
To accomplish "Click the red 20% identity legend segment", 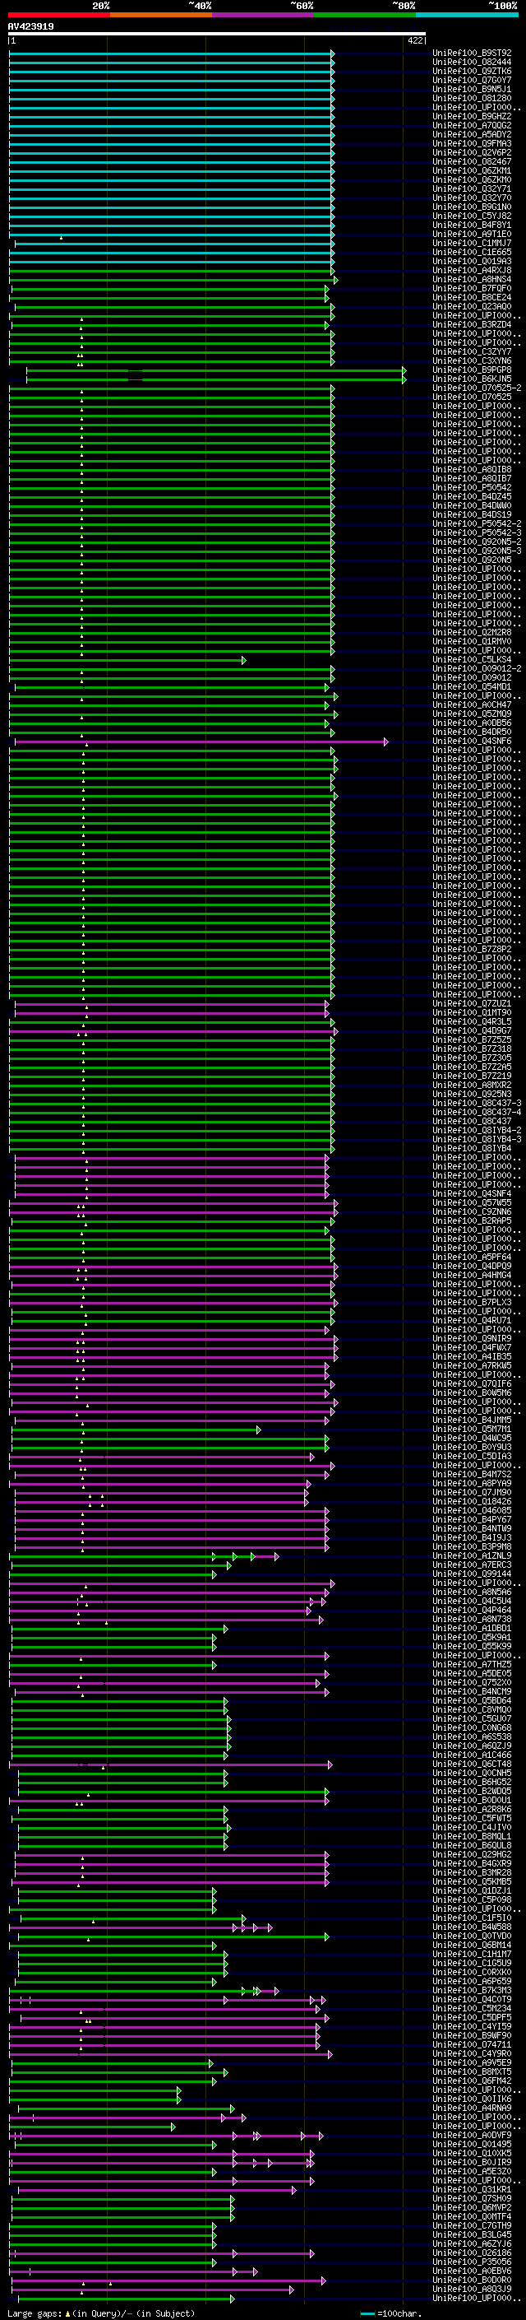I will click(x=58, y=15).
